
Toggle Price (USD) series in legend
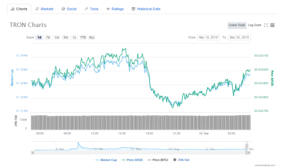[132, 160]
